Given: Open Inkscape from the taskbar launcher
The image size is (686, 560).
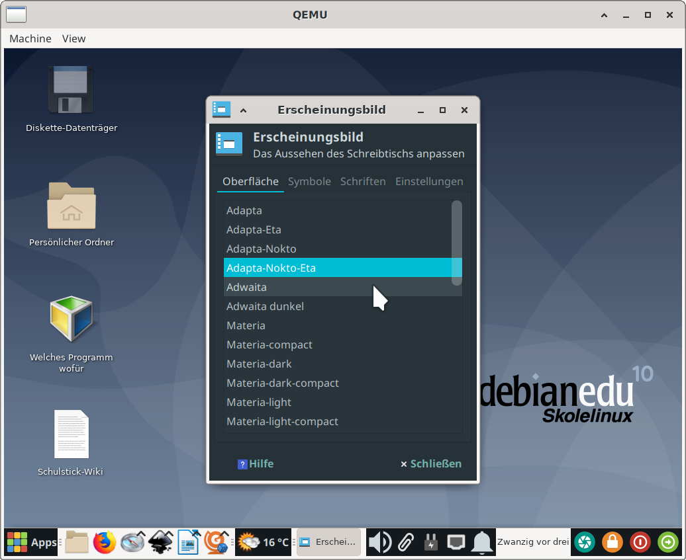Looking at the screenshot, I should click(x=160, y=542).
